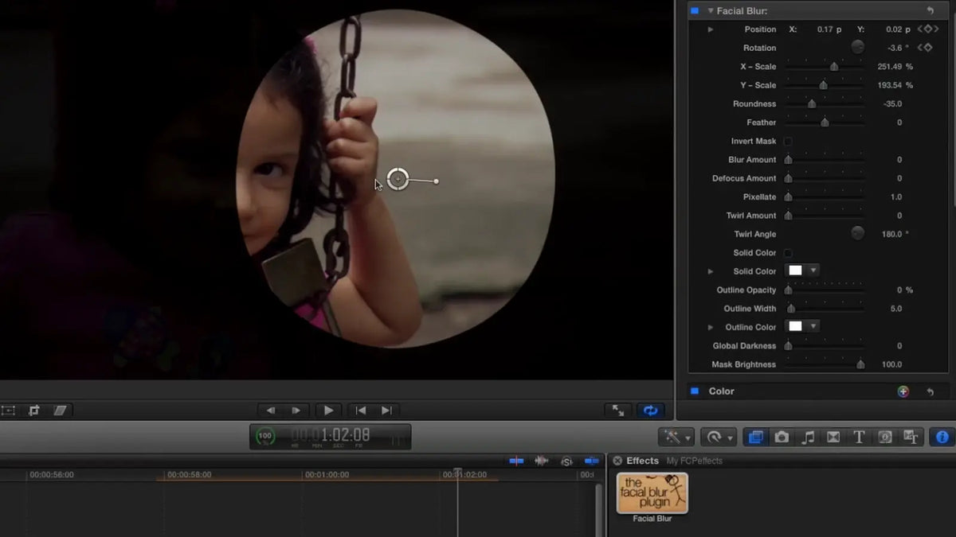This screenshot has height=537, width=956.
Task: Open the Retime menu
Action: click(x=719, y=437)
